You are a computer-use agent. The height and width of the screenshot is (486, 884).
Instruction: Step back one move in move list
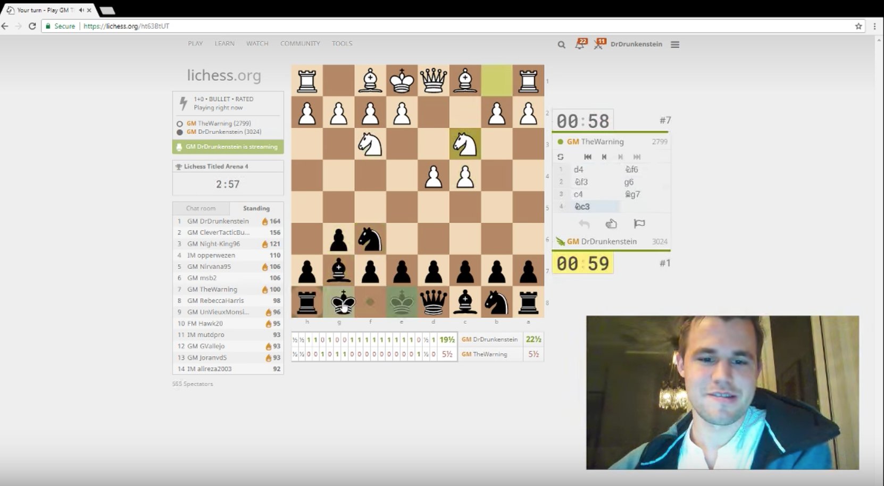[x=604, y=157]
